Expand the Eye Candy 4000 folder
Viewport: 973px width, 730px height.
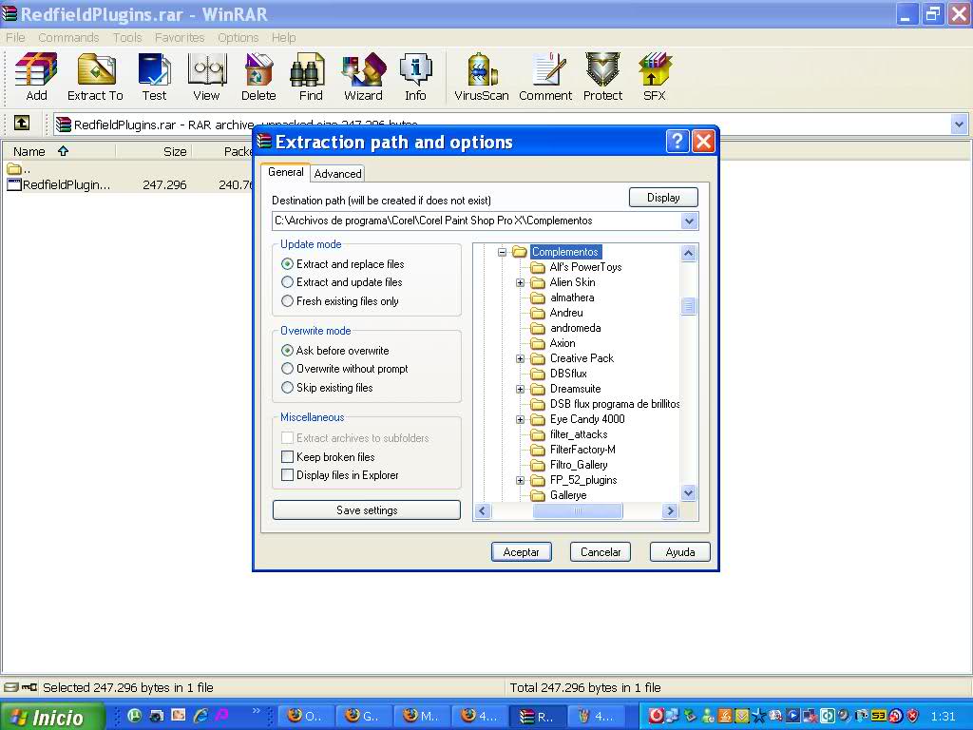(520, 419)
